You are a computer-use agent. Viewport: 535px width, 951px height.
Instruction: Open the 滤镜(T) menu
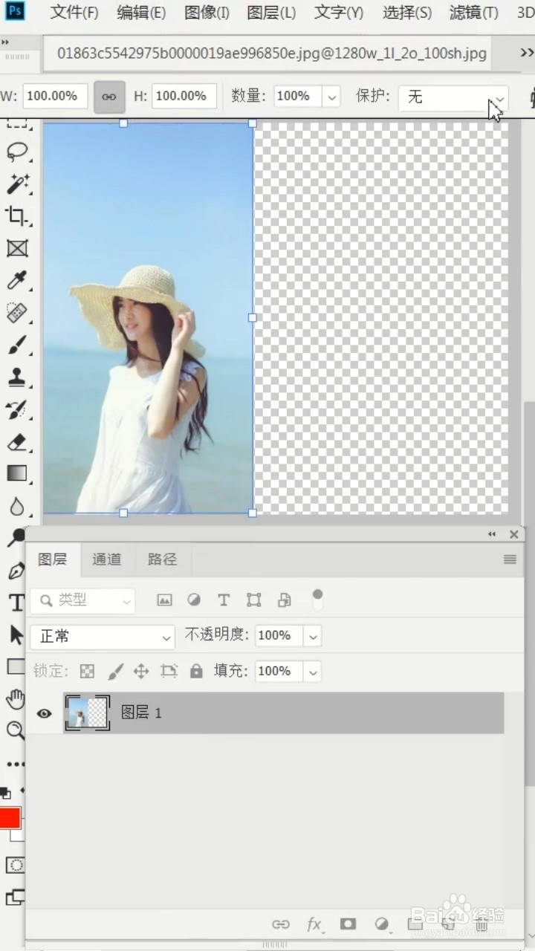[x=474, y=13]
